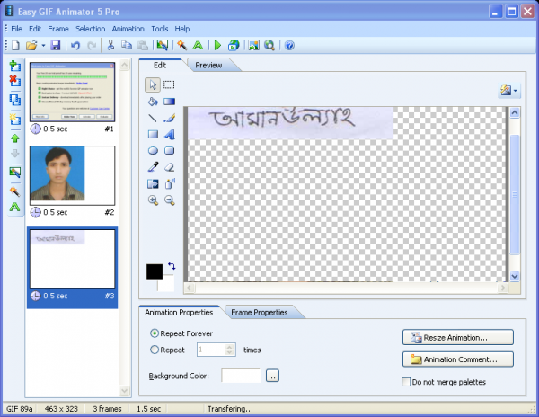Select the line drawing tool

pos(153,118)
